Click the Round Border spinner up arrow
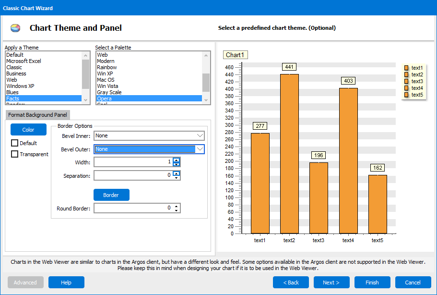This screenshot has height=295, width=437. [177, 206]
